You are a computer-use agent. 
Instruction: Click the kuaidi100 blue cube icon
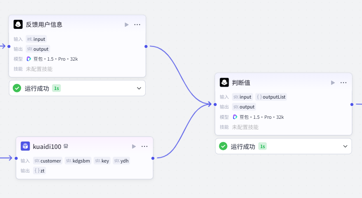point(25,146)
